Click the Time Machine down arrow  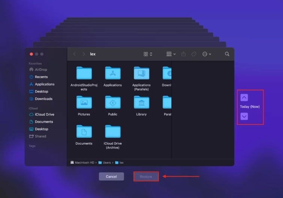tap(244, 117)
